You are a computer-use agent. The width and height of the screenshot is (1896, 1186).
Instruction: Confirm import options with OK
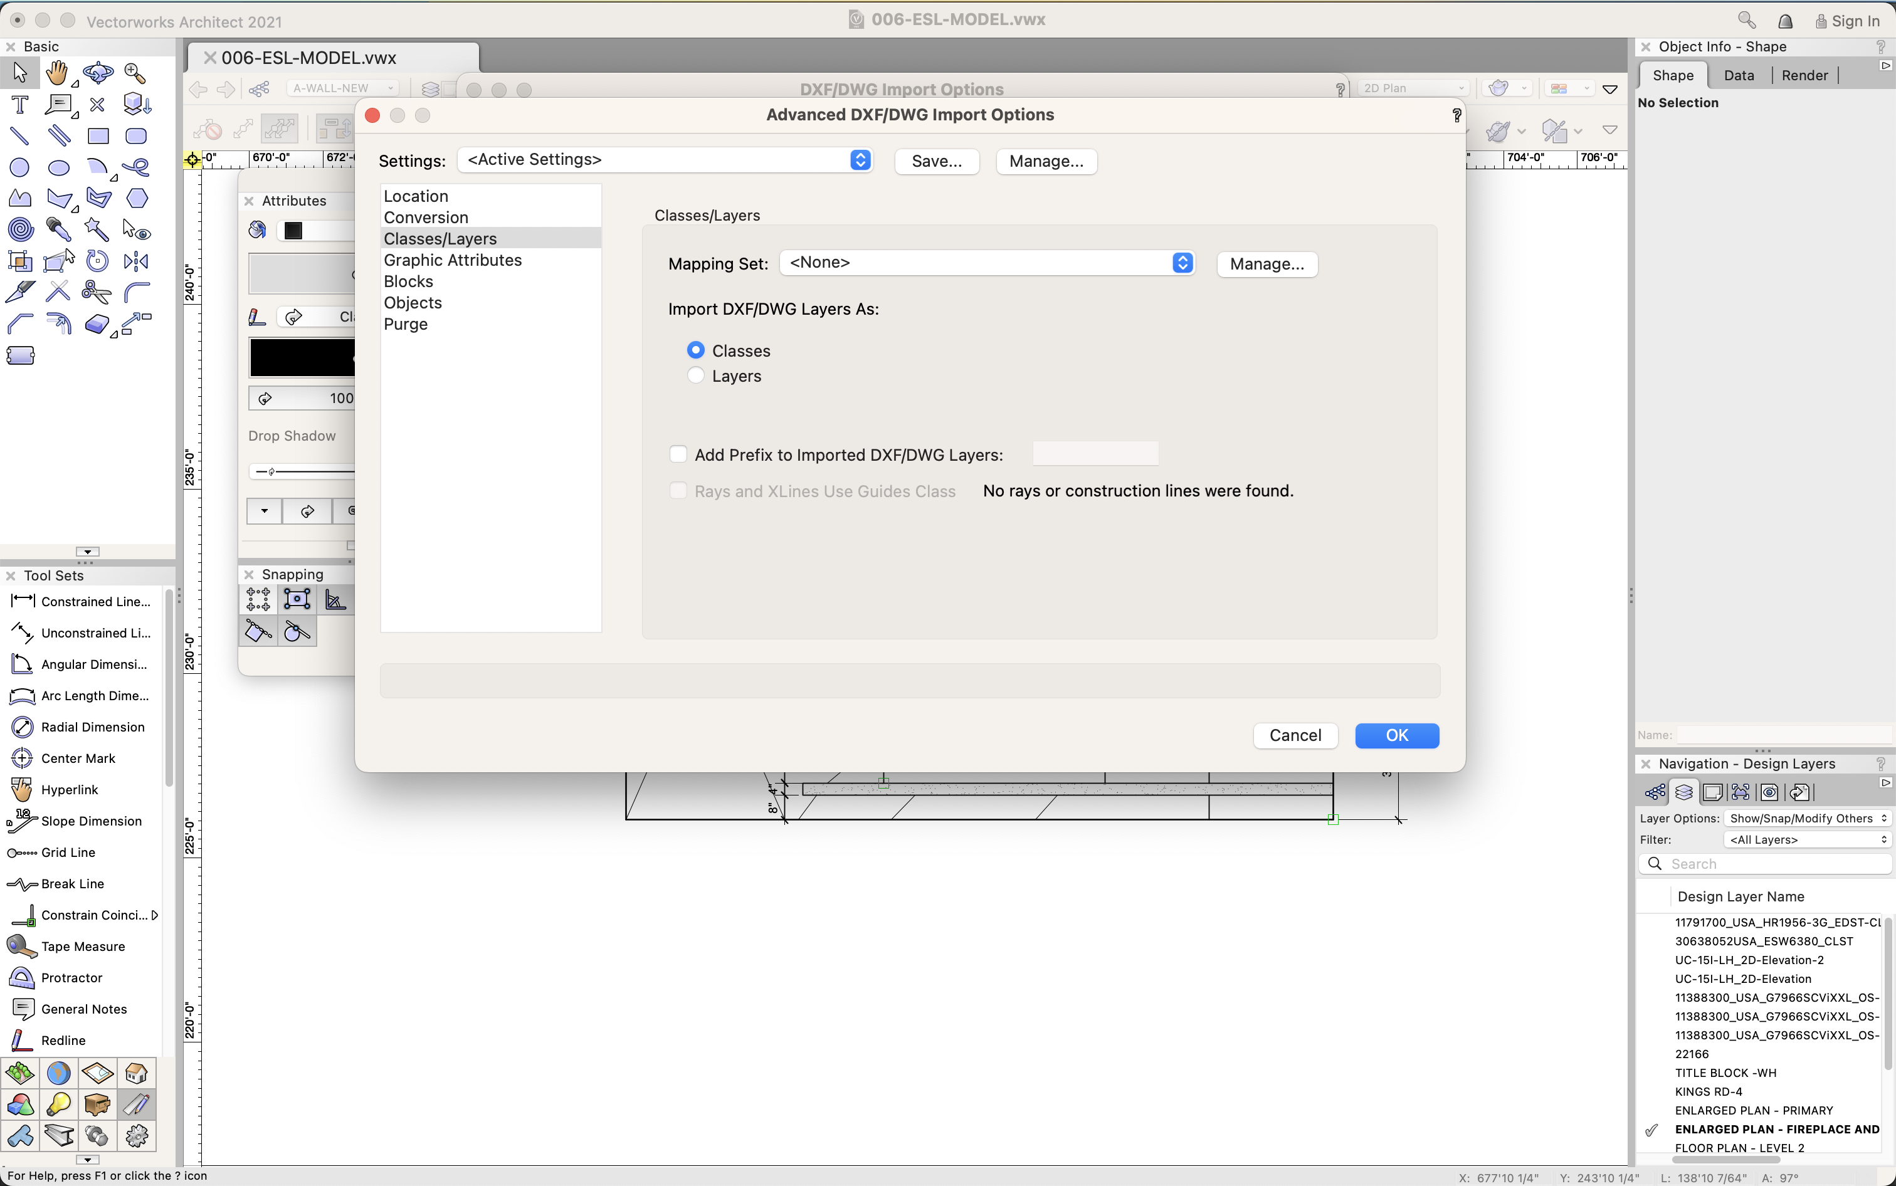click(1396, 735)
